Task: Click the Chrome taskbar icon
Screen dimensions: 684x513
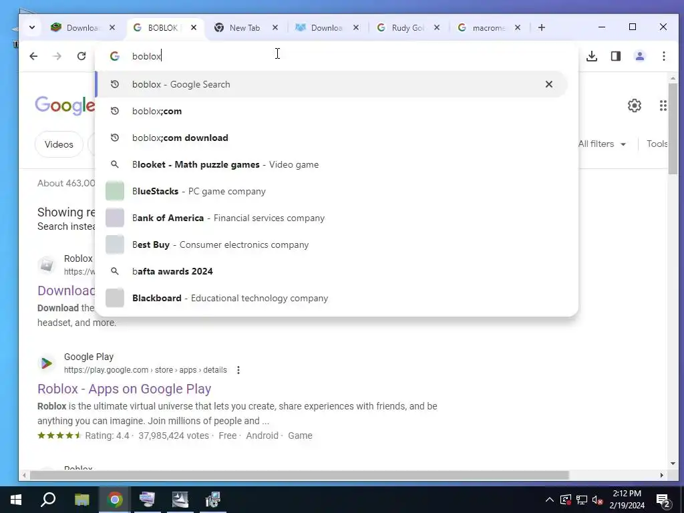Action: tap(115, 500)
